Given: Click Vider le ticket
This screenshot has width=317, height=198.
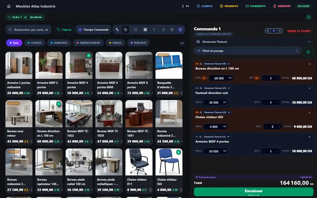Looking at the screenshot, I should click(299, 31).
